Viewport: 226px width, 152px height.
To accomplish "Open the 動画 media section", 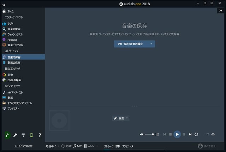I will point(23,98).
